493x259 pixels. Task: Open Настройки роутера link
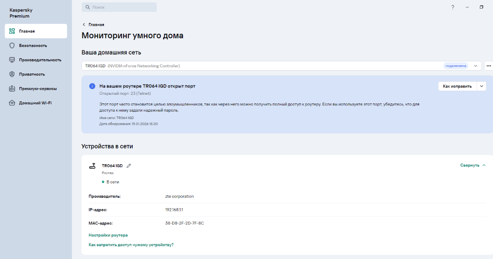click(108, 235)
